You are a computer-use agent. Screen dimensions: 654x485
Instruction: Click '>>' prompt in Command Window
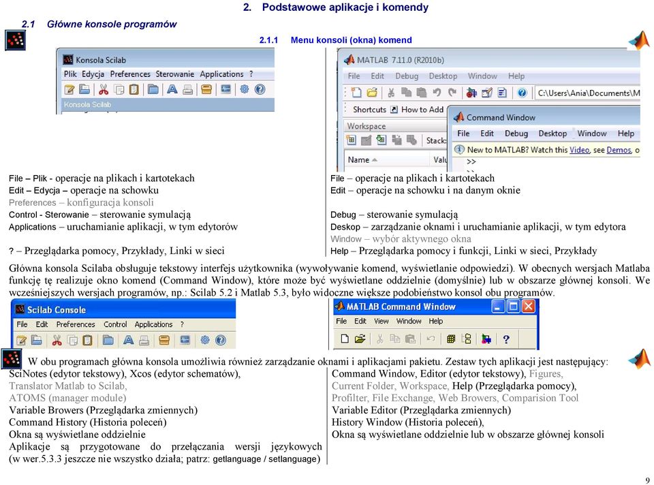coord(471,161)
